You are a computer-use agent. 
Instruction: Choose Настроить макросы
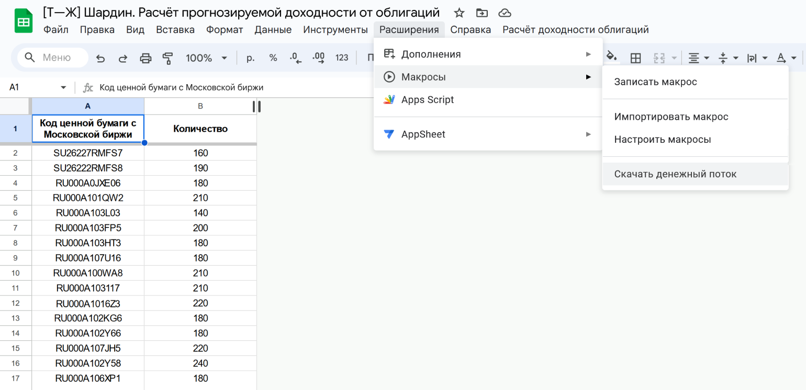(695, 140)
